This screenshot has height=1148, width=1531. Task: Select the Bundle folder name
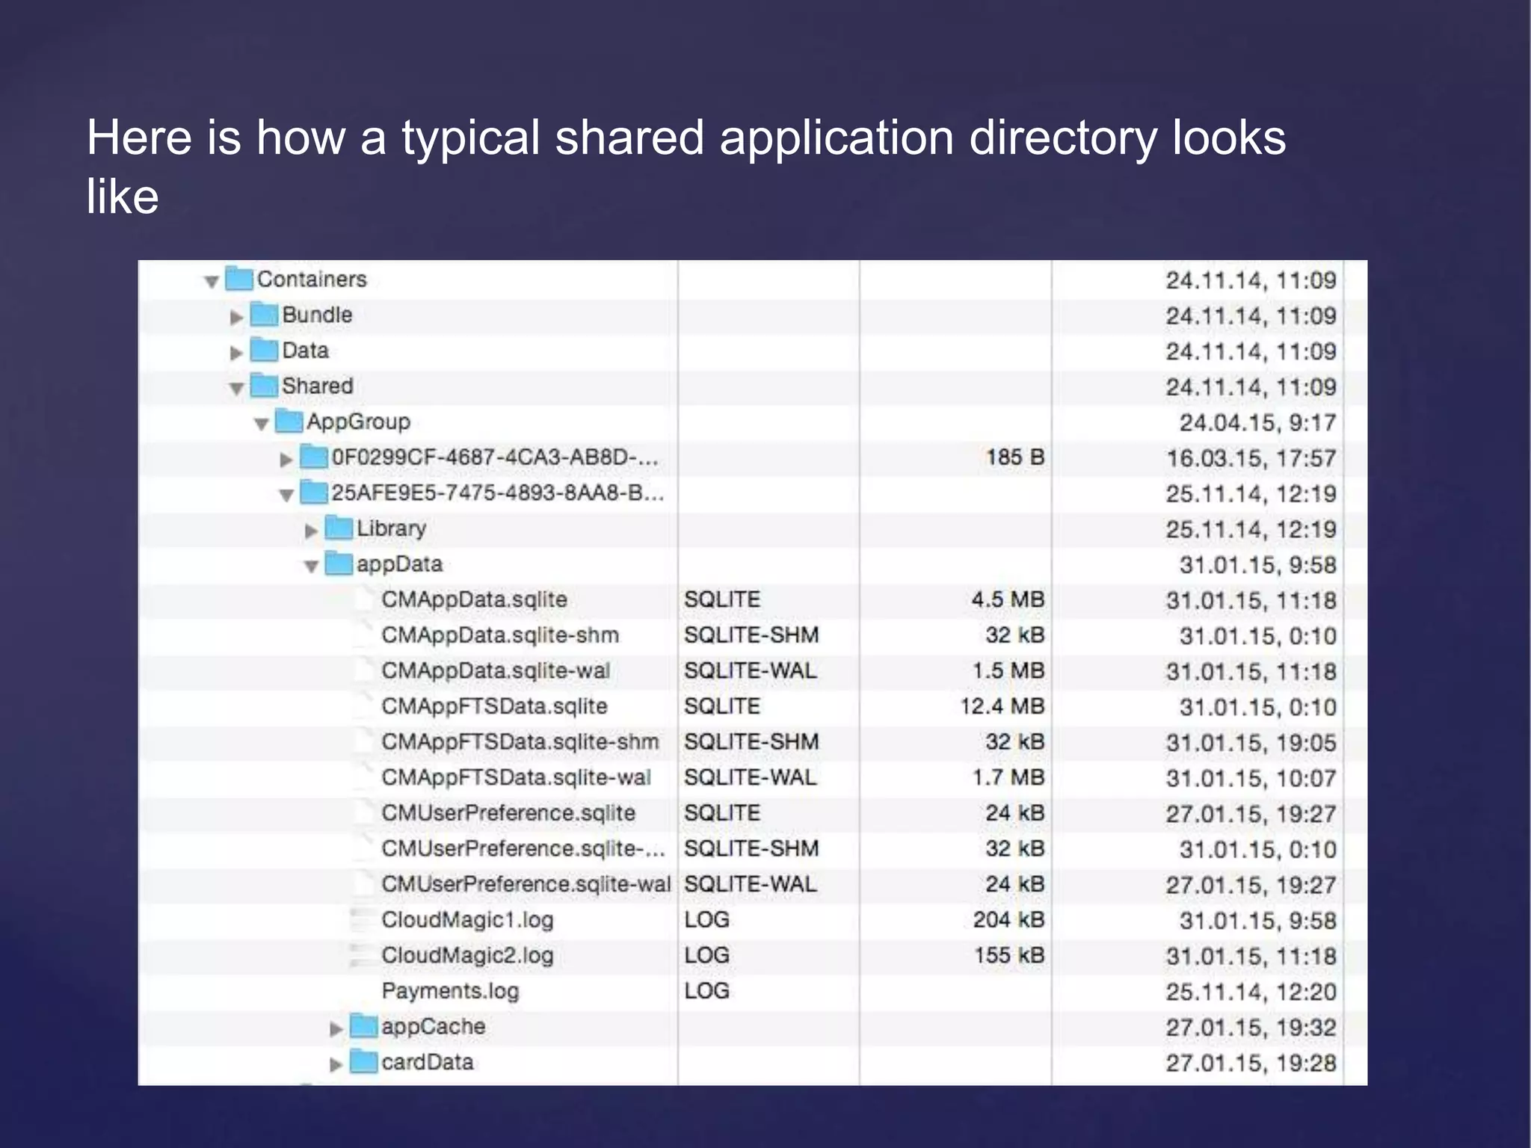pos(317,315)
